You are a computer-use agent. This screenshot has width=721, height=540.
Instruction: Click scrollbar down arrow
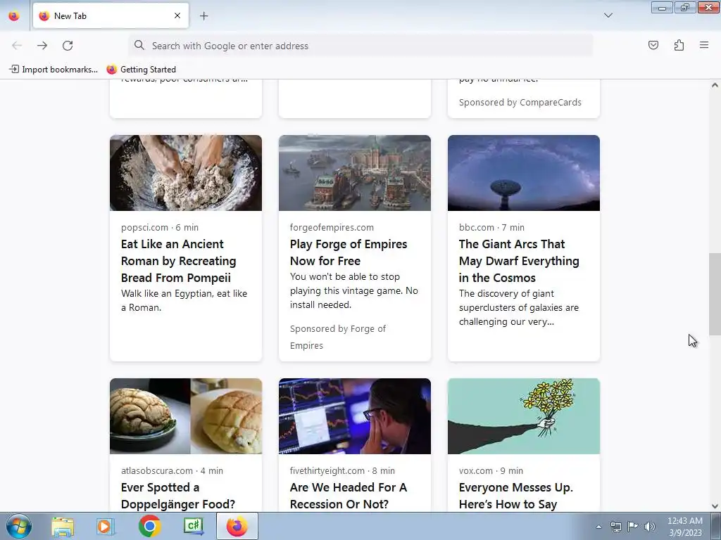point(715,506)
